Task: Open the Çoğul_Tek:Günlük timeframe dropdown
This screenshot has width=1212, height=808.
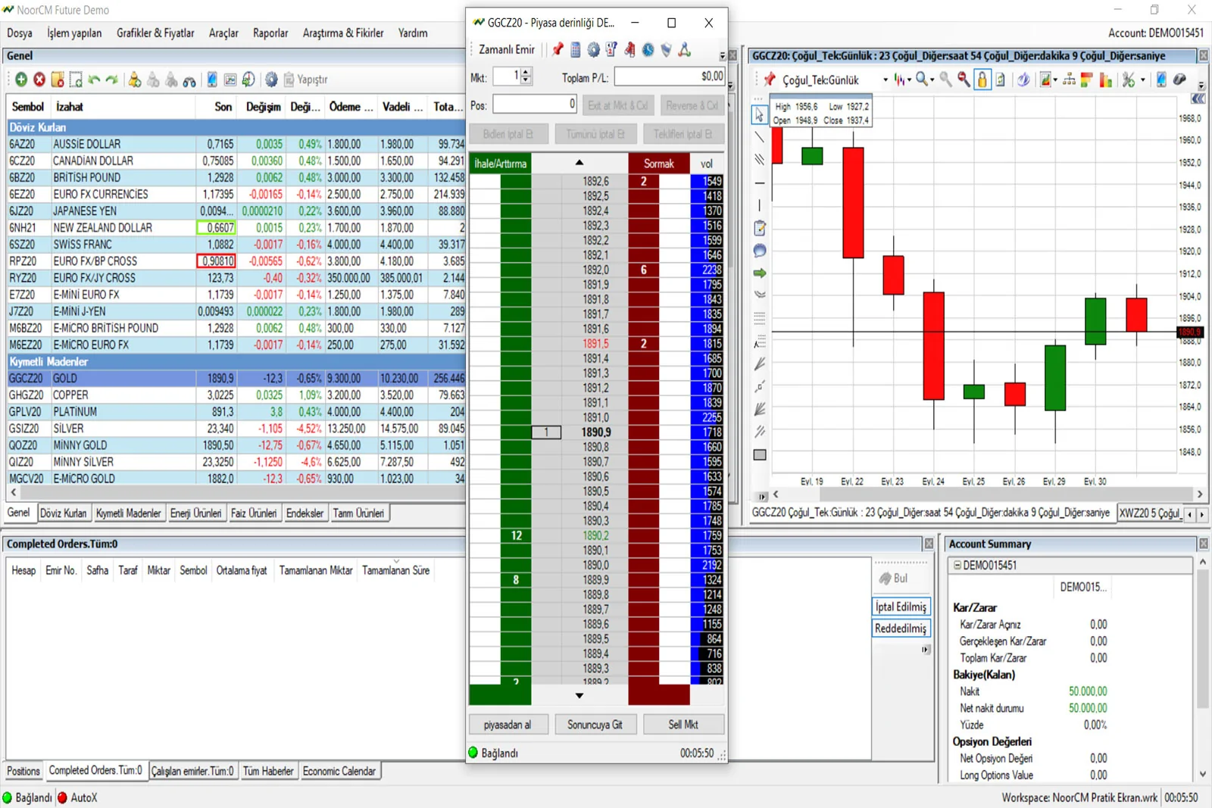Action: pos(885,80)
